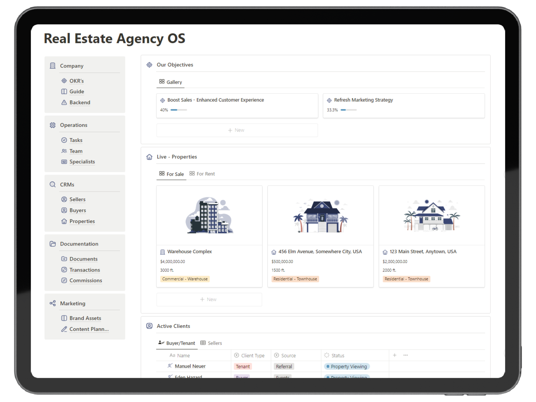Click the Brand Assets book icon
Screen dimensions: 536x402
coord(64,318)
